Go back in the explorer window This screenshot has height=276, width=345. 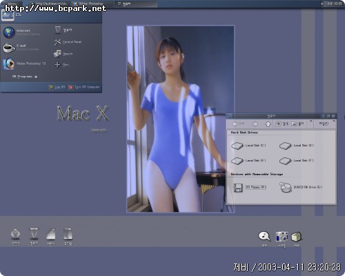[238, 124]
